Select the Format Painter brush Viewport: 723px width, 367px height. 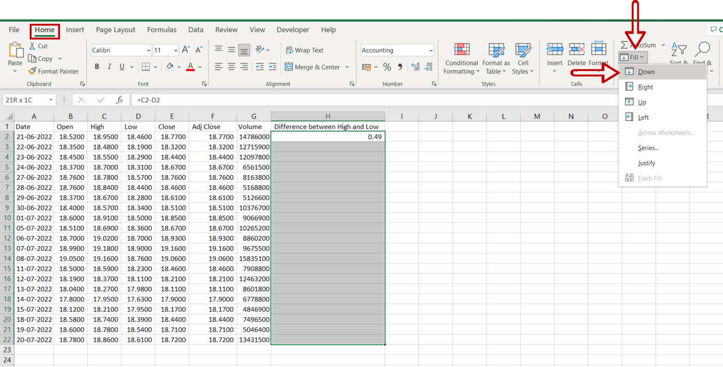[x=32, y=71]
